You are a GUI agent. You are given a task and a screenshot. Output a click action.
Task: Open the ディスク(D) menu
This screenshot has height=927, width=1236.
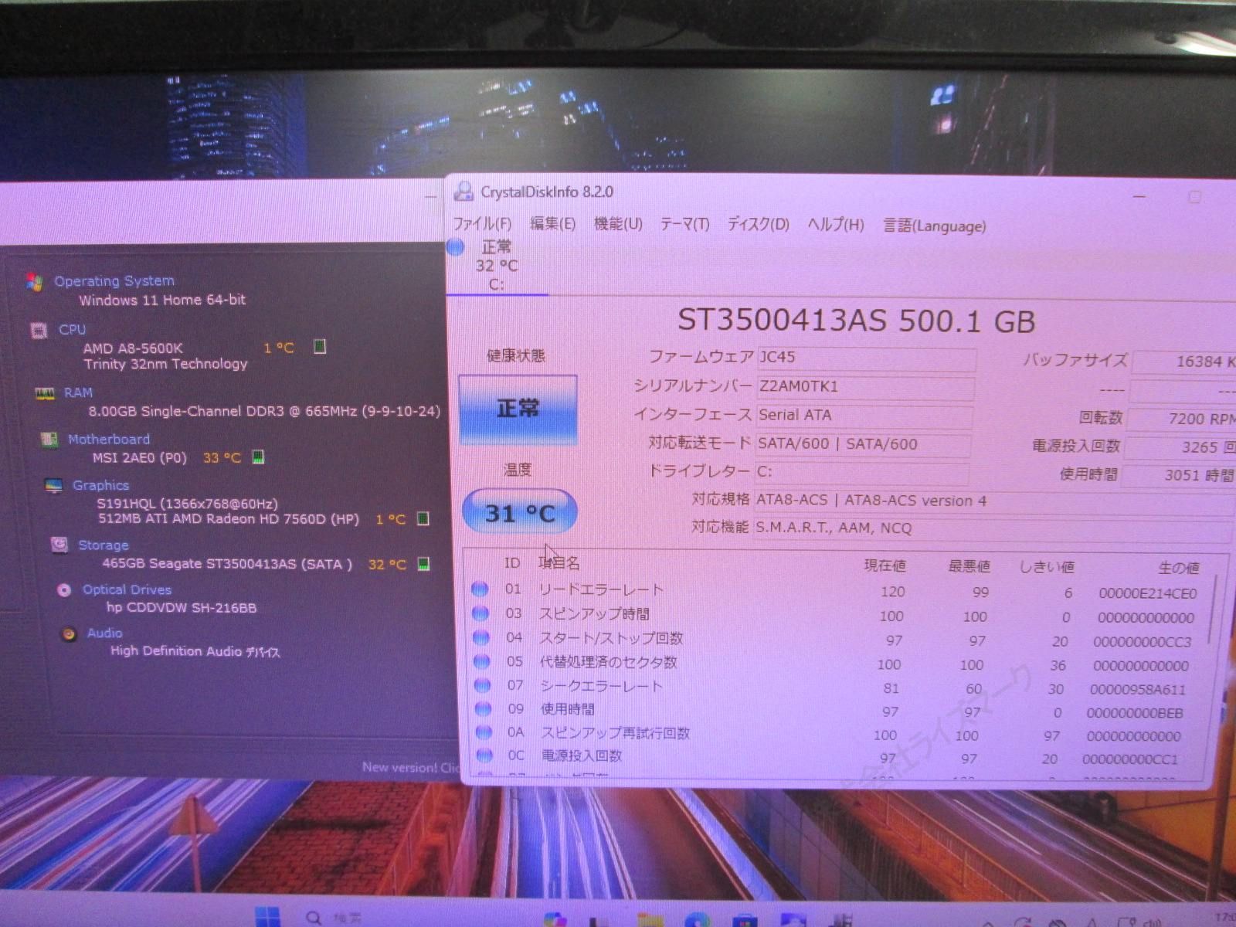(x=758, y=224)
